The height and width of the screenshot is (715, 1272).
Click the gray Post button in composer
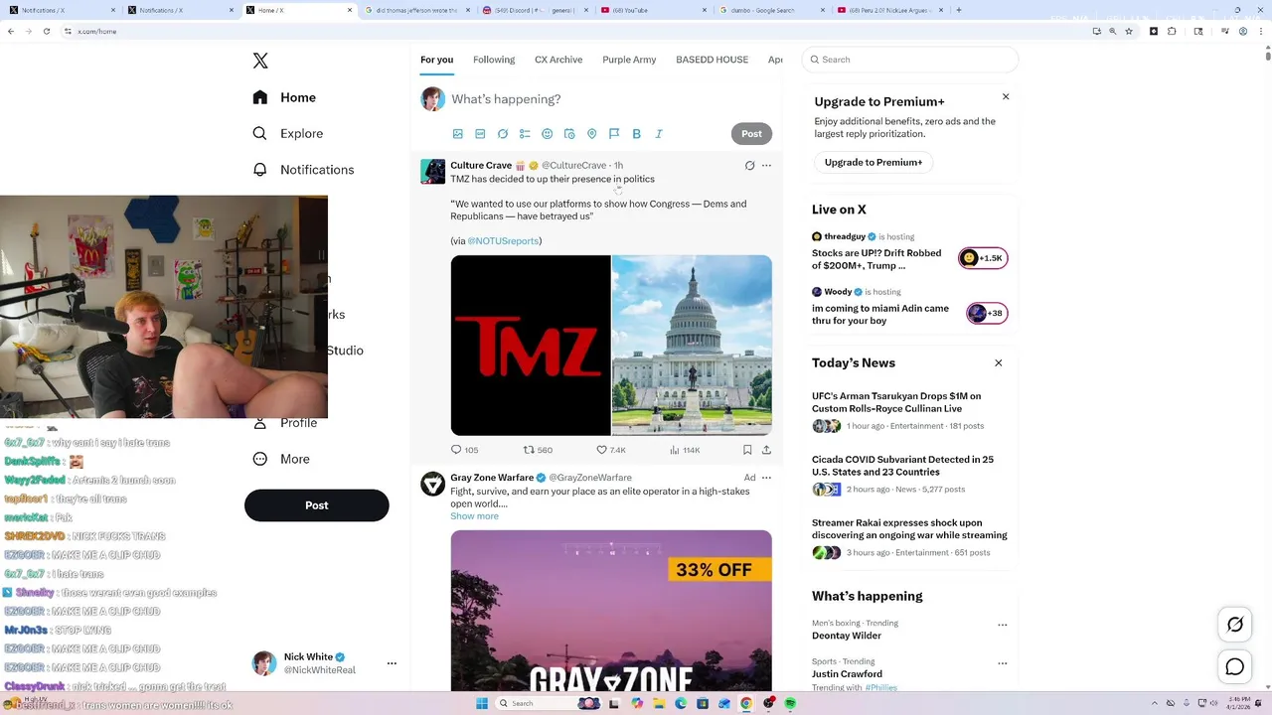[x=751, y=134]
